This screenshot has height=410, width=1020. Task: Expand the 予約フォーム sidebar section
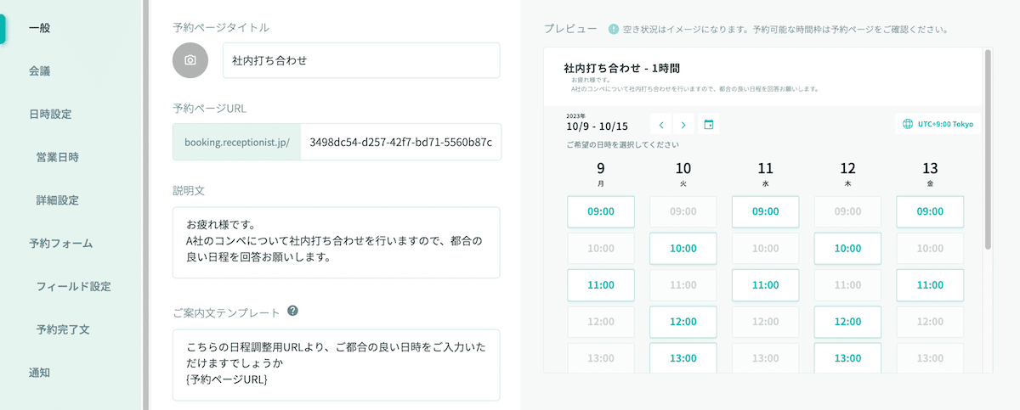tap(61, 244)
